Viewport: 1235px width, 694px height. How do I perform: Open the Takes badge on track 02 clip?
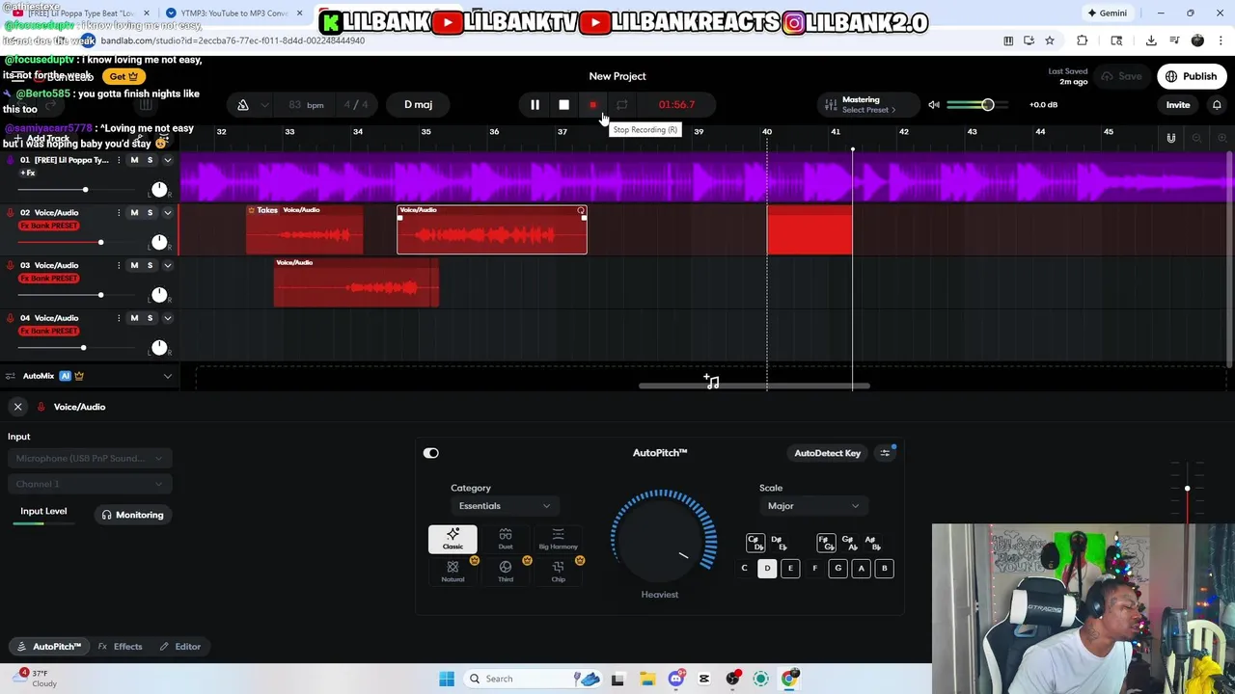tap(262, 210)
